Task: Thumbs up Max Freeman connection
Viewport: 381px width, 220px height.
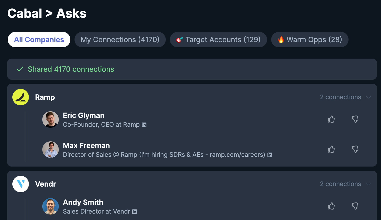Action: pyautogui.click(x=331, y=149)
